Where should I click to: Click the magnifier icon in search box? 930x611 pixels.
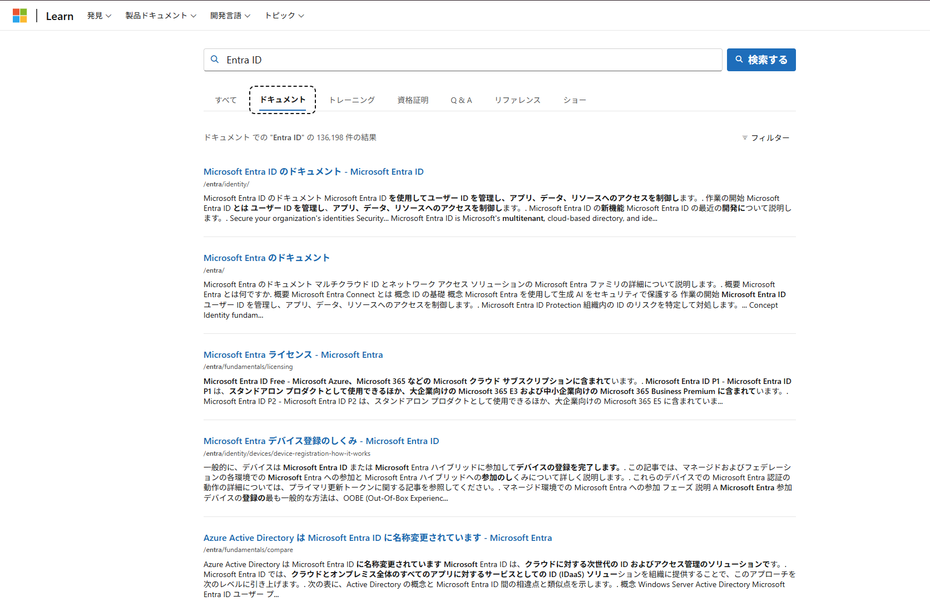pos(215,60)
